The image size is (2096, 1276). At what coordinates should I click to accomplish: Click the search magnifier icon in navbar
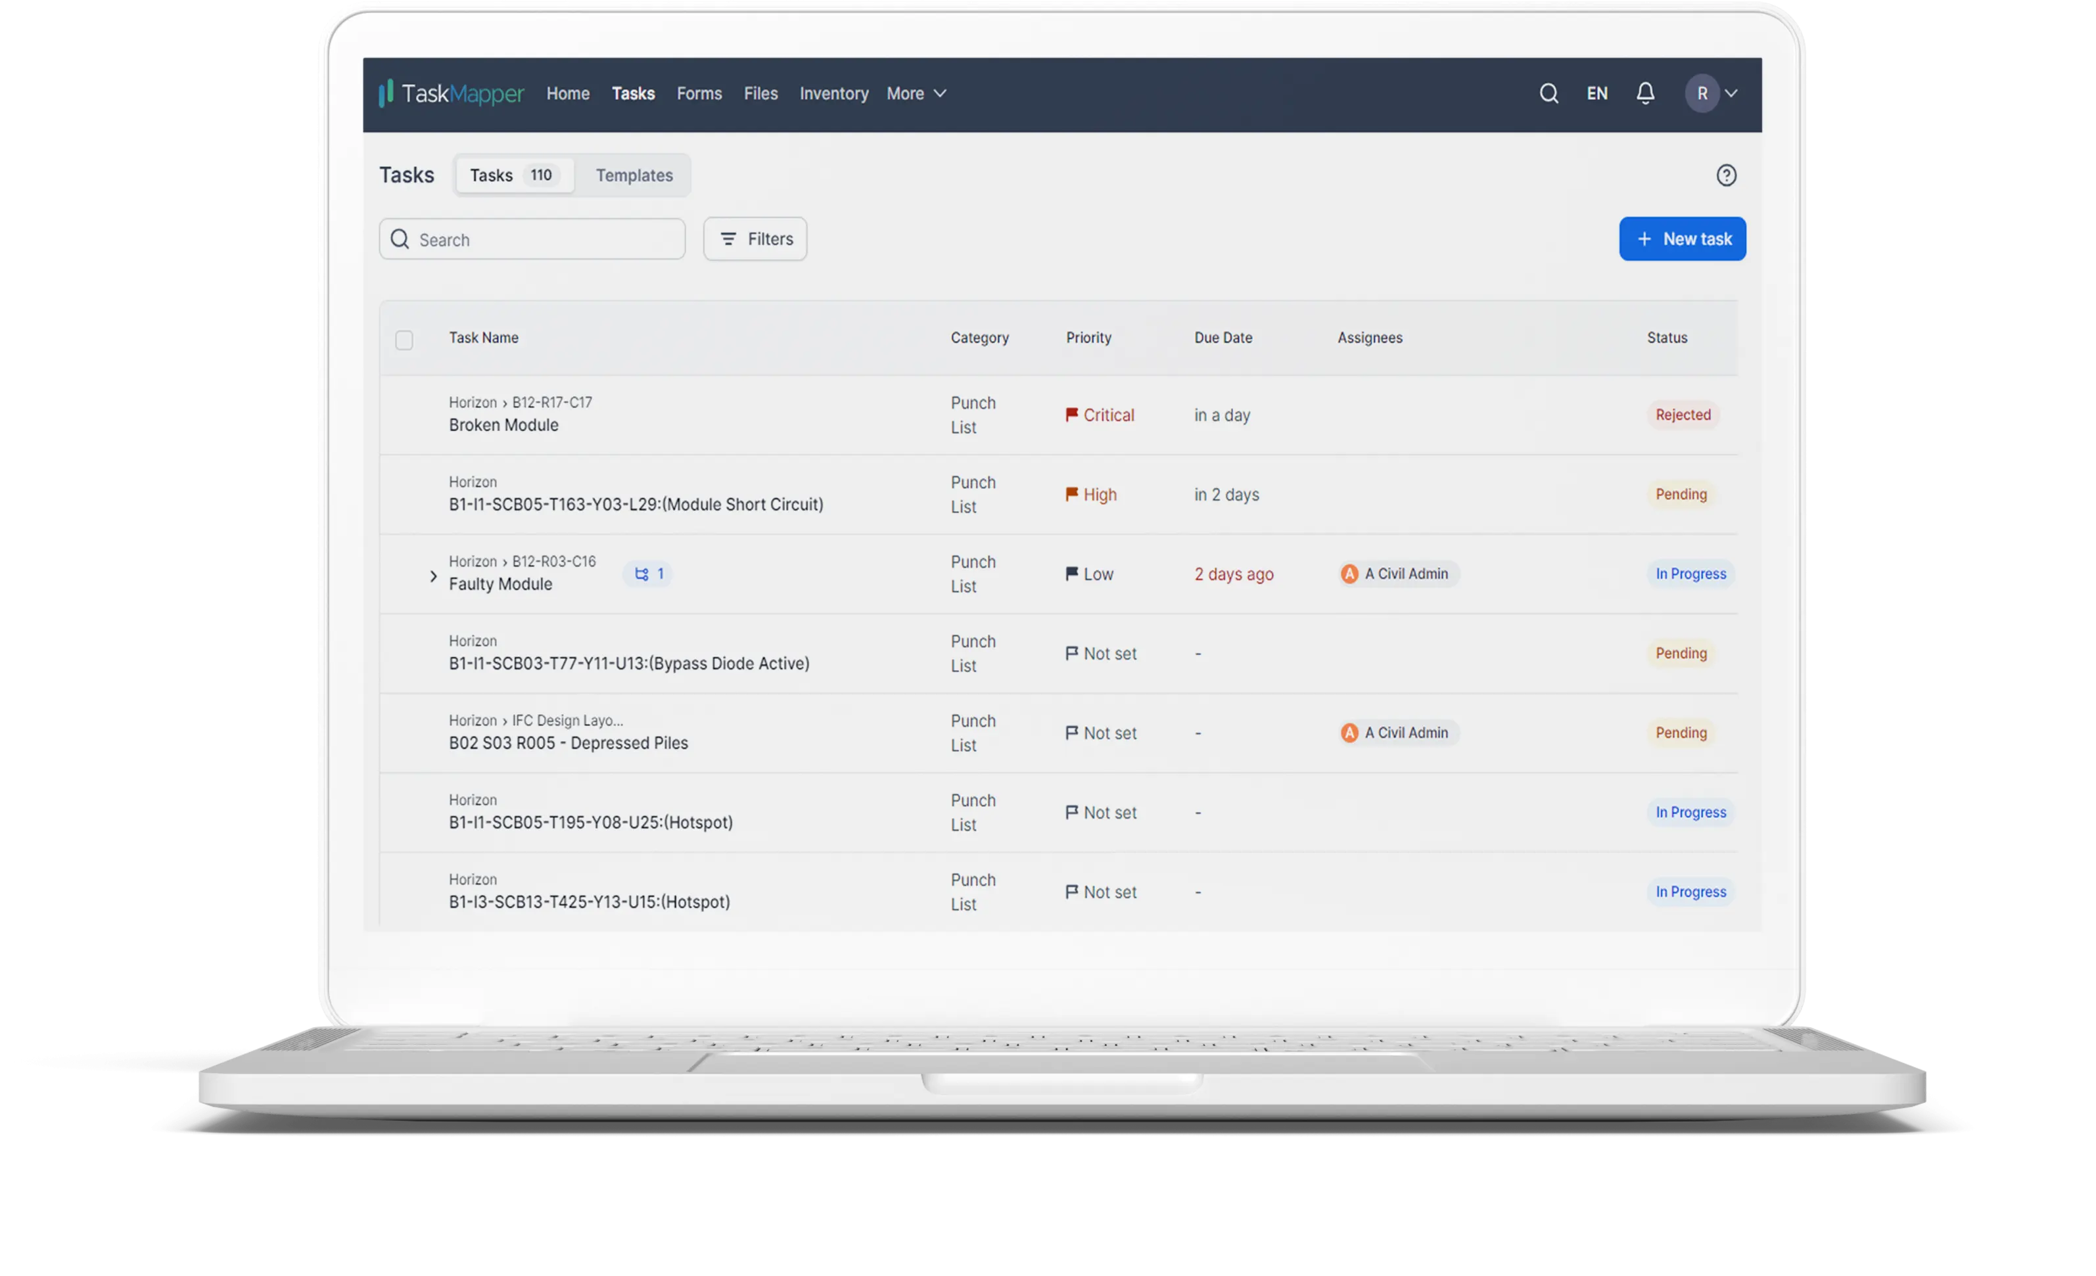pyautogui.click(x=1549, y=93)
